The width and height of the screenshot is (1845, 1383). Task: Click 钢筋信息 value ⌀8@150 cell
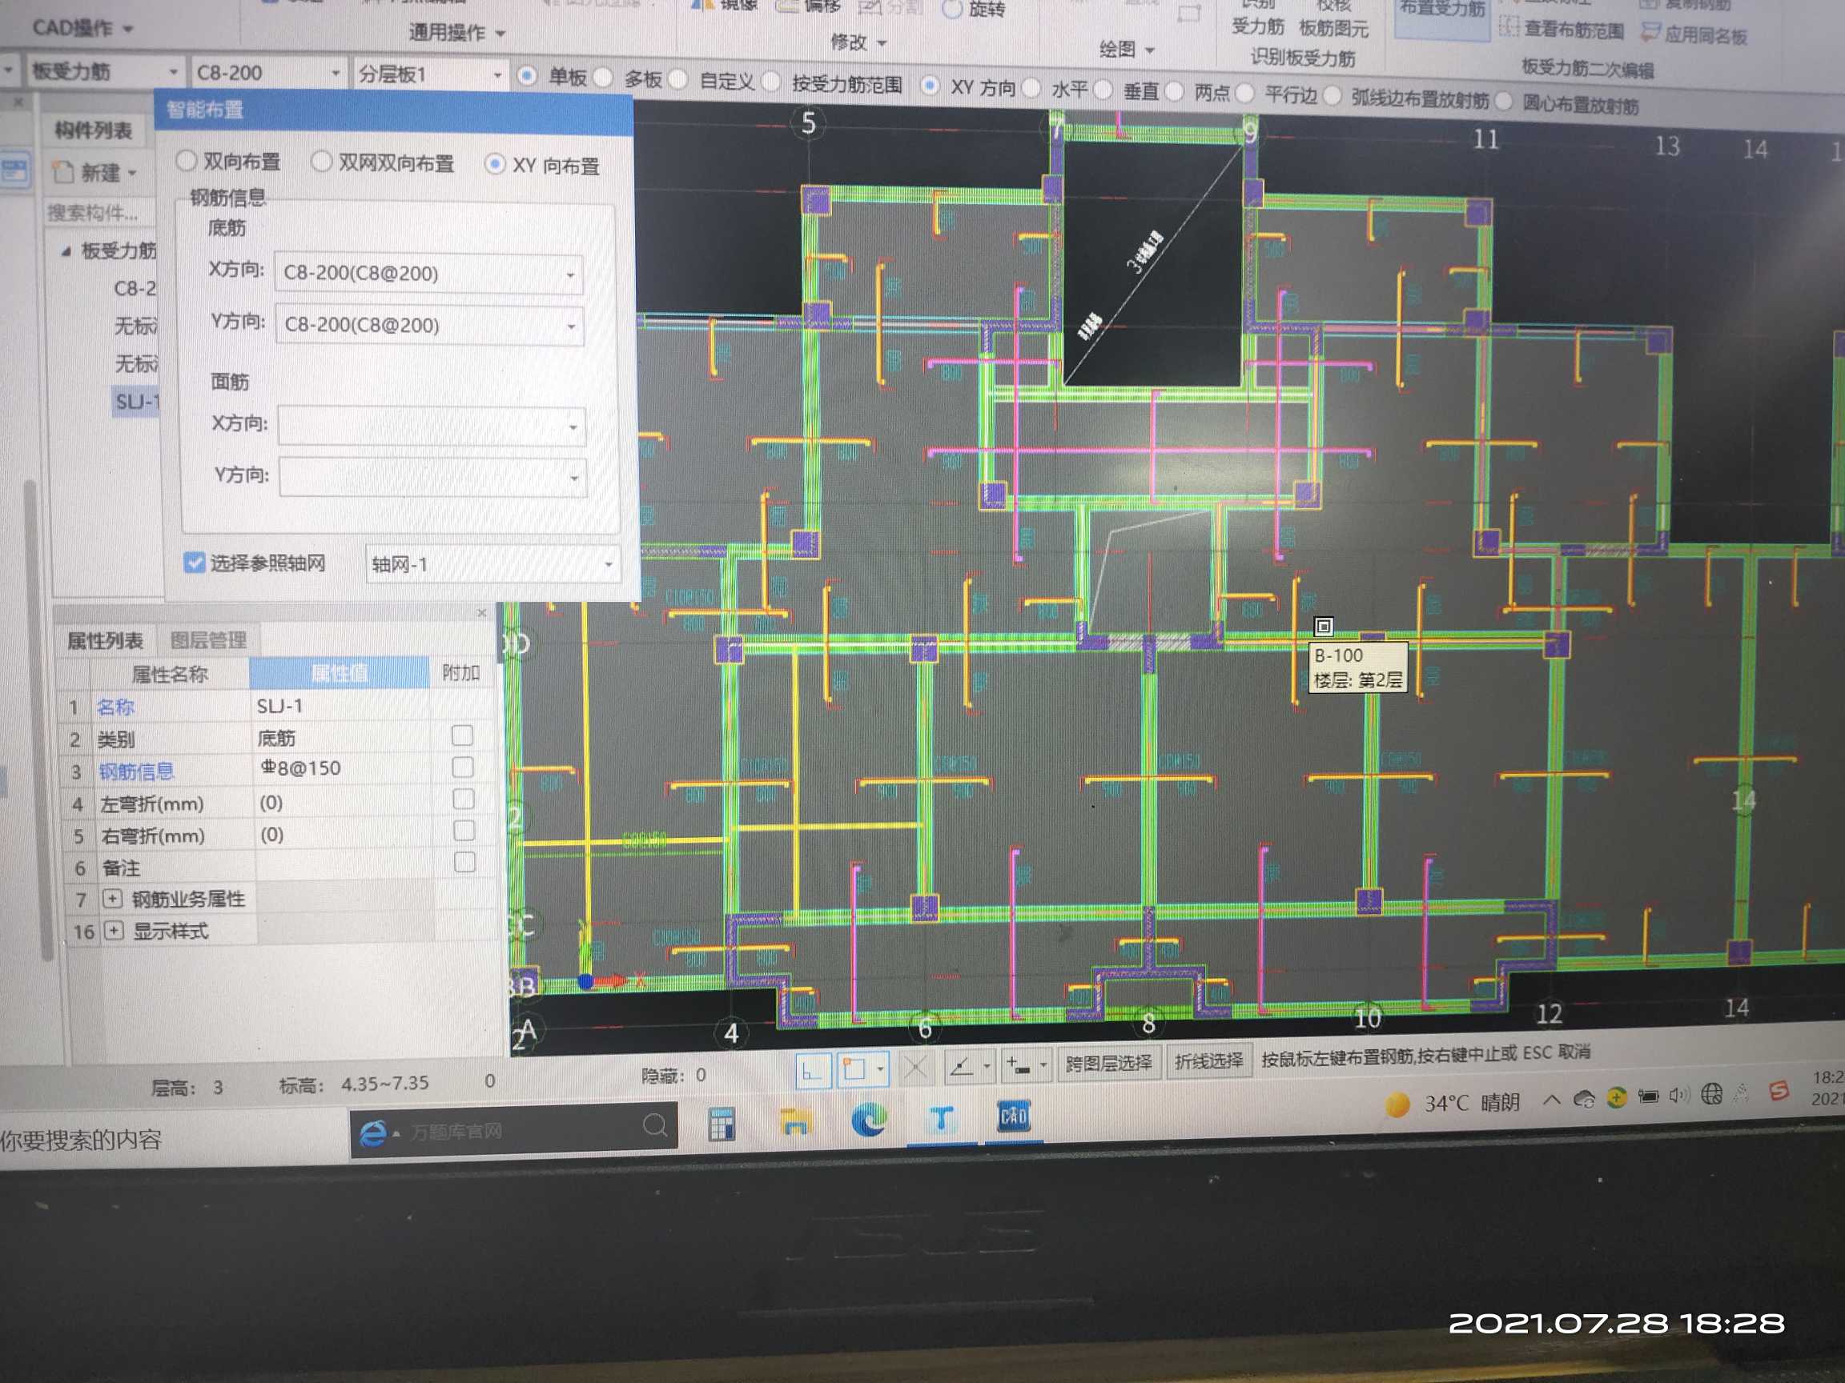click(x=340, y=768)
